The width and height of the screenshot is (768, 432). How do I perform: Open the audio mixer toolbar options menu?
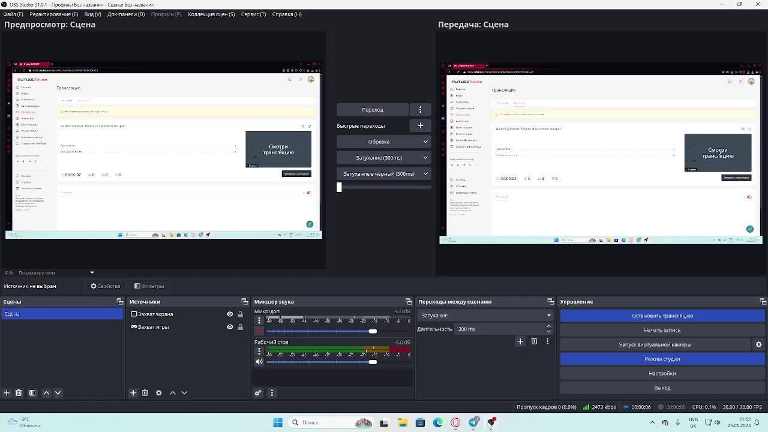(272, 393)
